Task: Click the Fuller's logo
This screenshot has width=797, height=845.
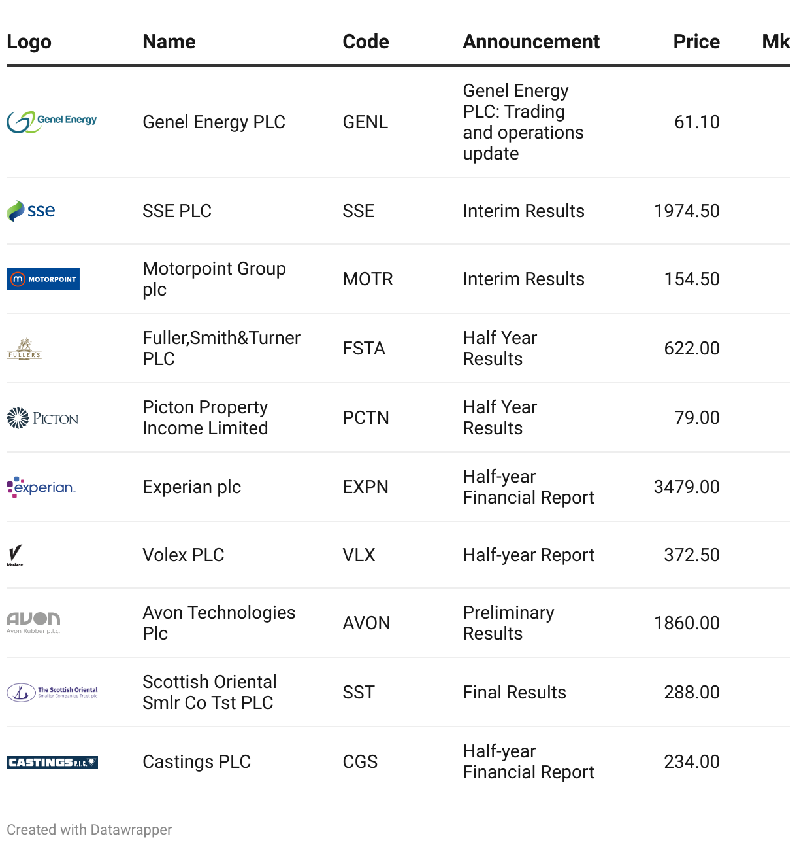Action: pyautogui.click(x=24, y=349)
